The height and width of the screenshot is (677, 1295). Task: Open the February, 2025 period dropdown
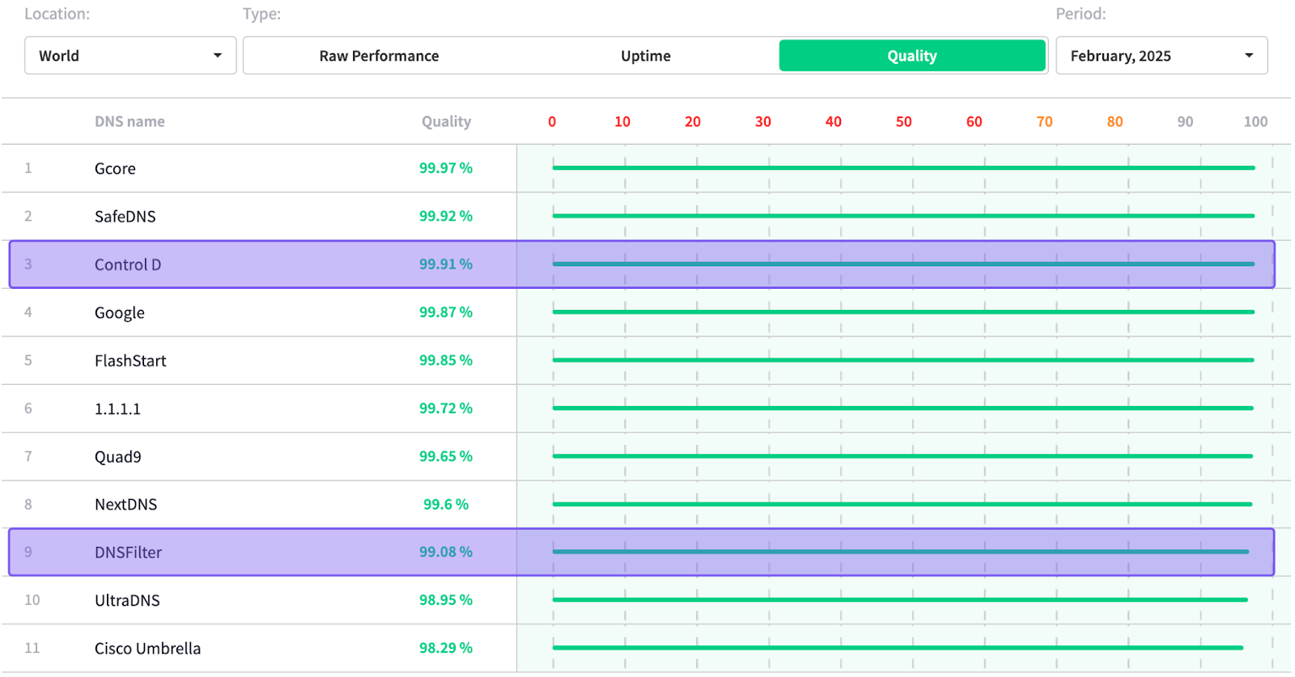[1161, 56]
